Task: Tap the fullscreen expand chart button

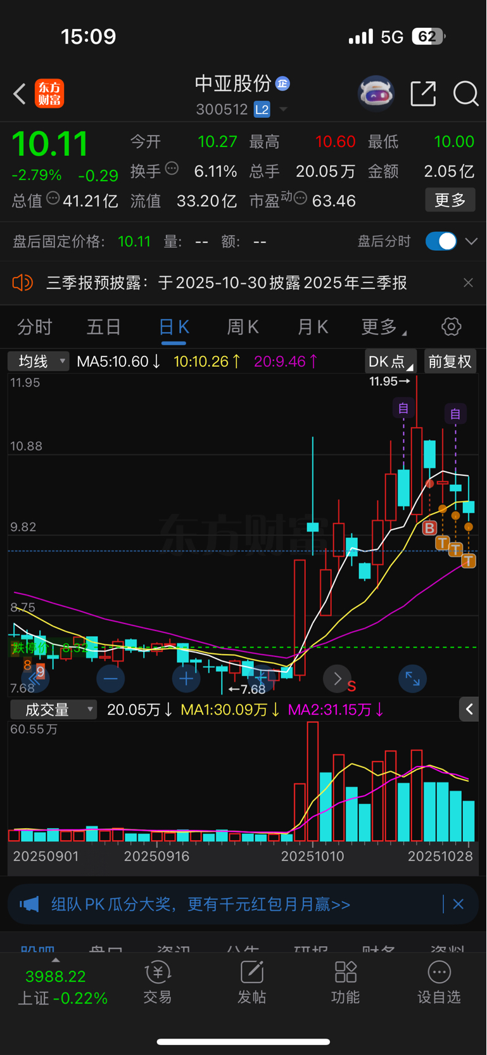Action: (412, 679)
